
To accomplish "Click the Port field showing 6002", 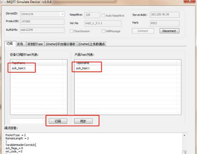I will (x=164, y=23).
